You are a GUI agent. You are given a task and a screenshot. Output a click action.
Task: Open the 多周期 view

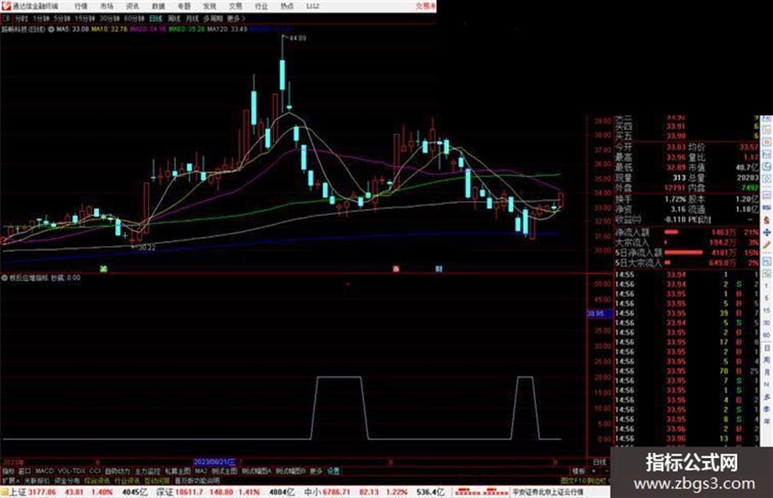click(213, 18)
